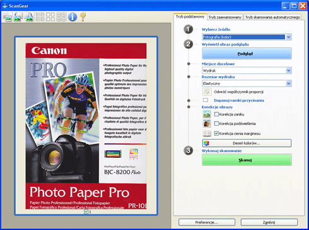Open Preferencje settings button
Image resolution: width=309 pixels, height=230 pixels.
coord(207,222)
